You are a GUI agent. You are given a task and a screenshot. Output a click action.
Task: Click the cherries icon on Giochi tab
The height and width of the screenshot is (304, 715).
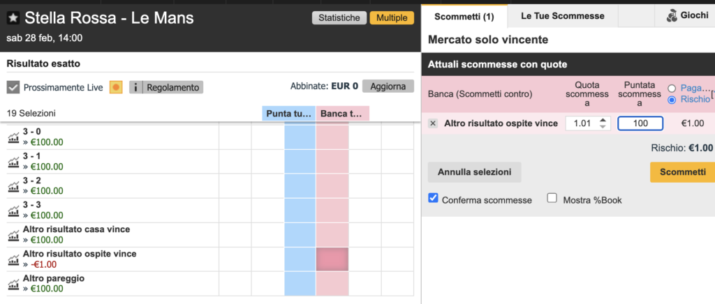pyautogui.click(x=672, y=16)
